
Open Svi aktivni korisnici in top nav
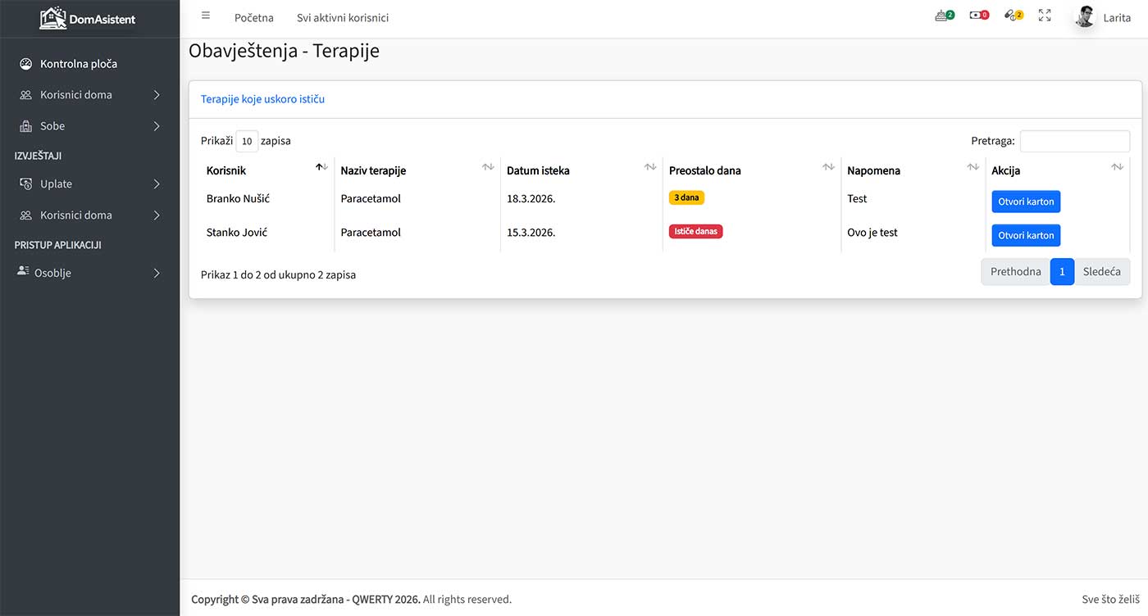(343, 17)
